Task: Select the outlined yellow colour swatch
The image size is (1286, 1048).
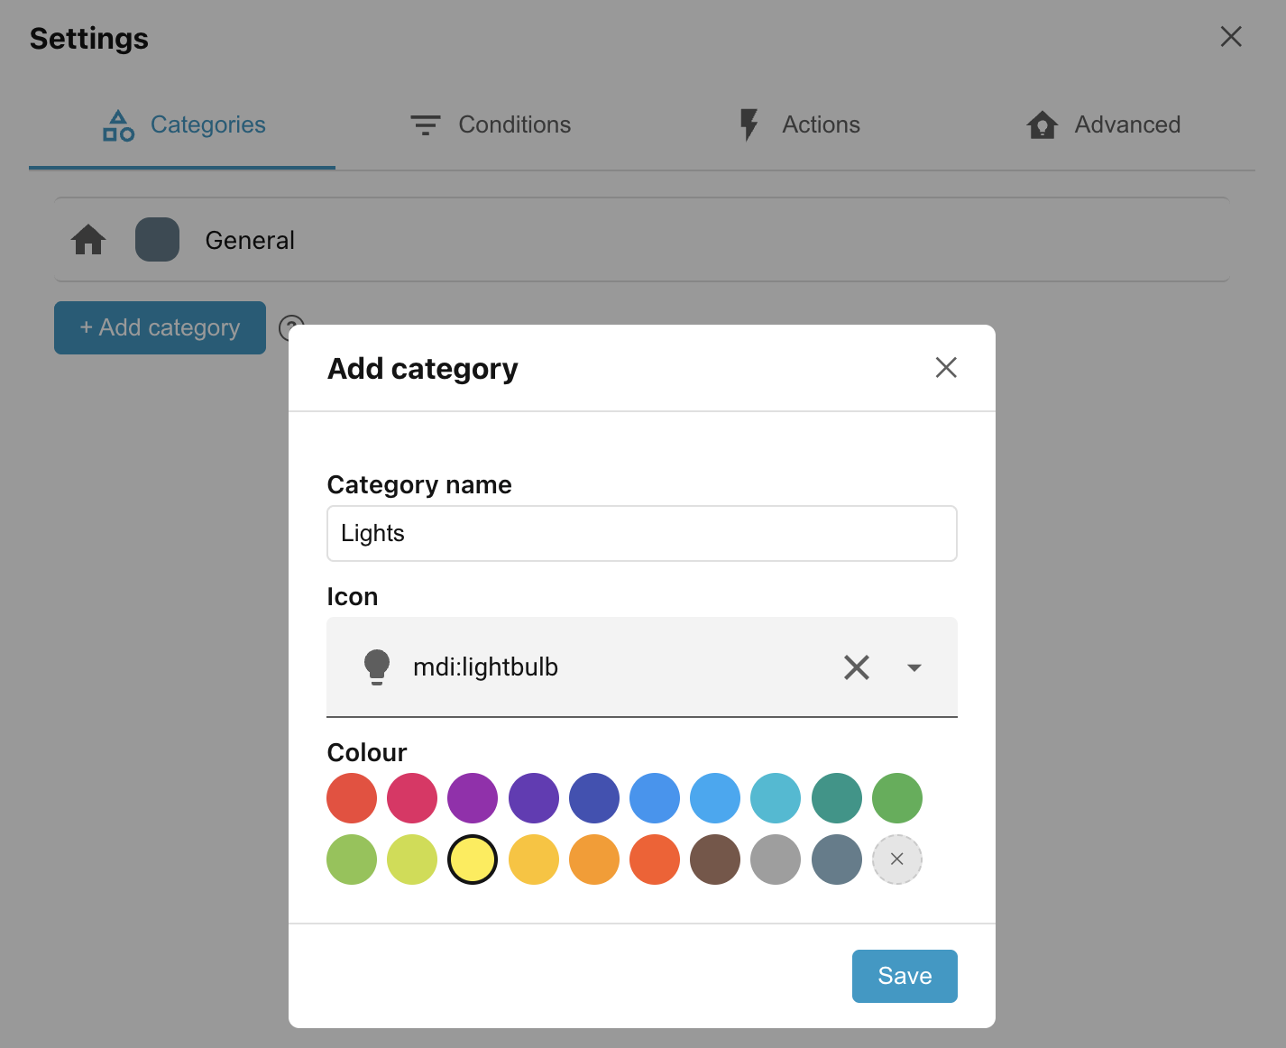Action: [x=473, y=860]
